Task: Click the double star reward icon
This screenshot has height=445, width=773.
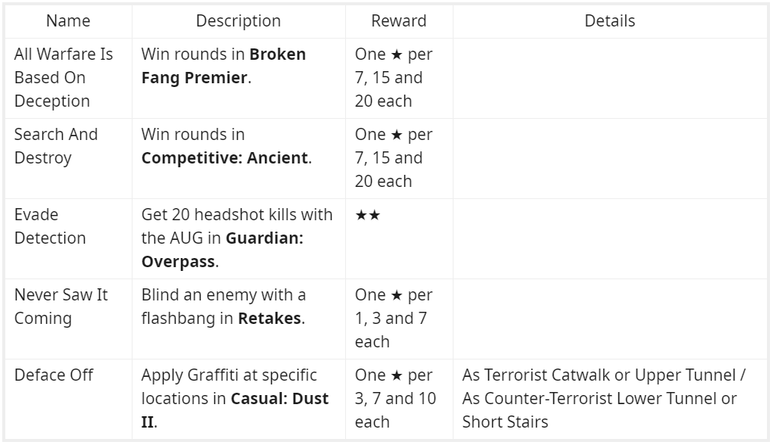Action: click(x=368, y=215)
